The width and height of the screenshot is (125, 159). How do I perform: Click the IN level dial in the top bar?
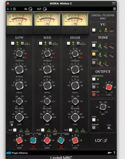coord(30,9)
